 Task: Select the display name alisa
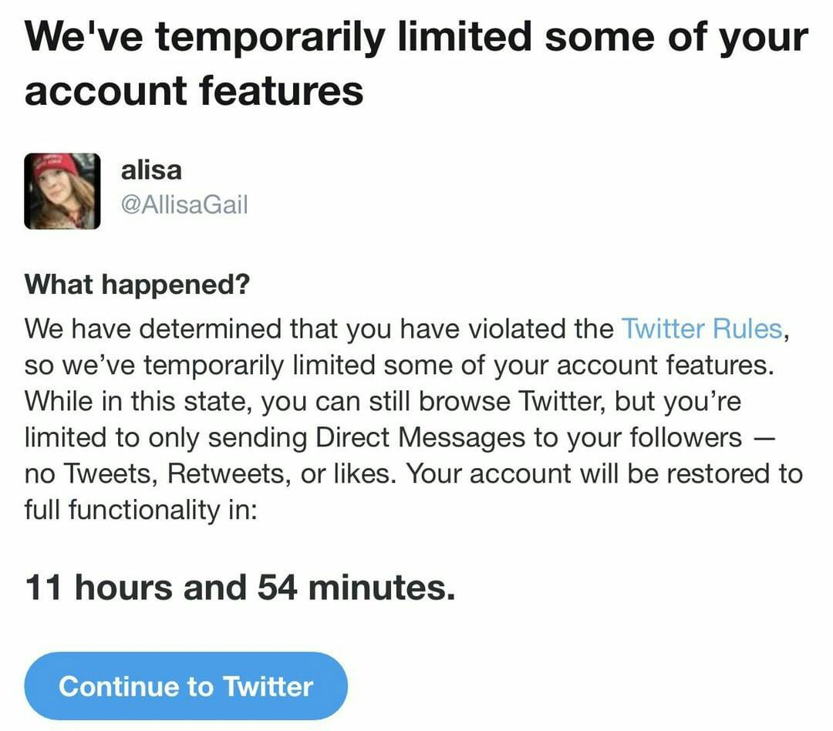pos(151,170)
